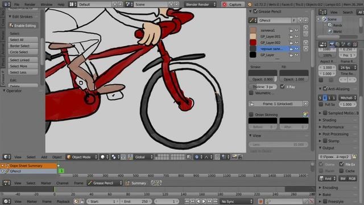The image size is (364, 205).
Task: Open the Object Mode dropdown
Action: click(x=82, y=157)
